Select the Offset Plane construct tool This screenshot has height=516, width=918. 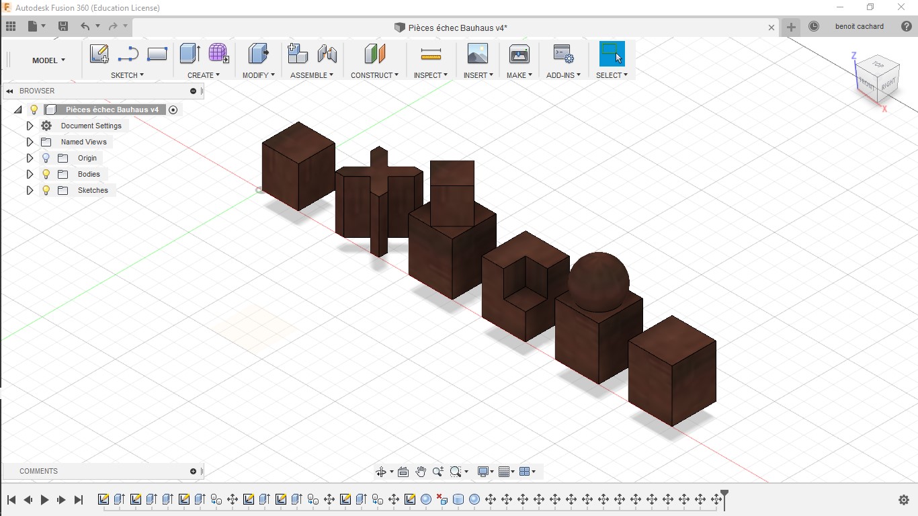tap(374, 54)
